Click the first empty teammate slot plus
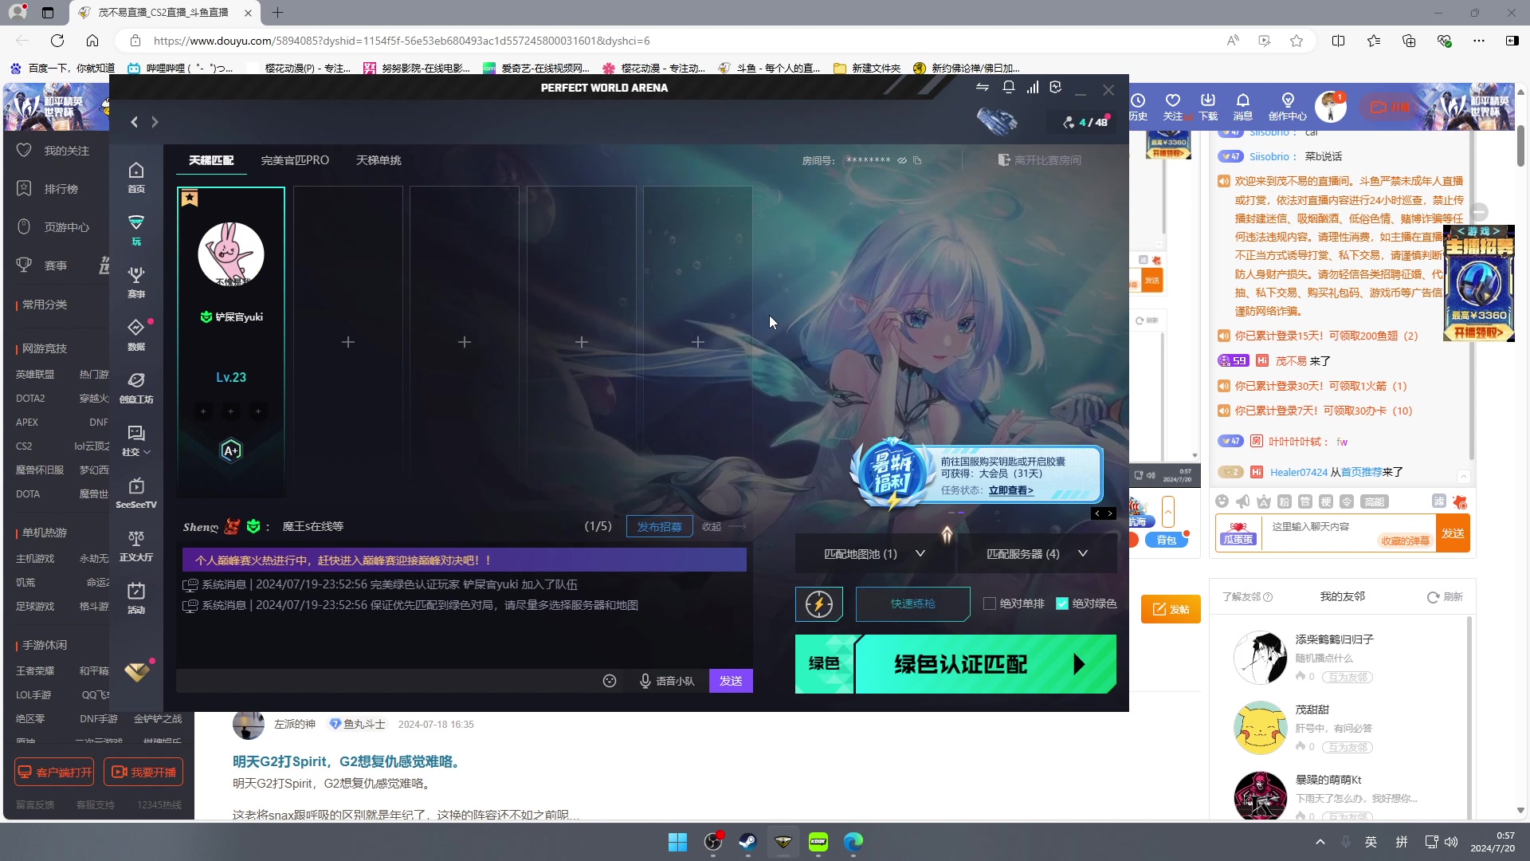 coord(348,342)
